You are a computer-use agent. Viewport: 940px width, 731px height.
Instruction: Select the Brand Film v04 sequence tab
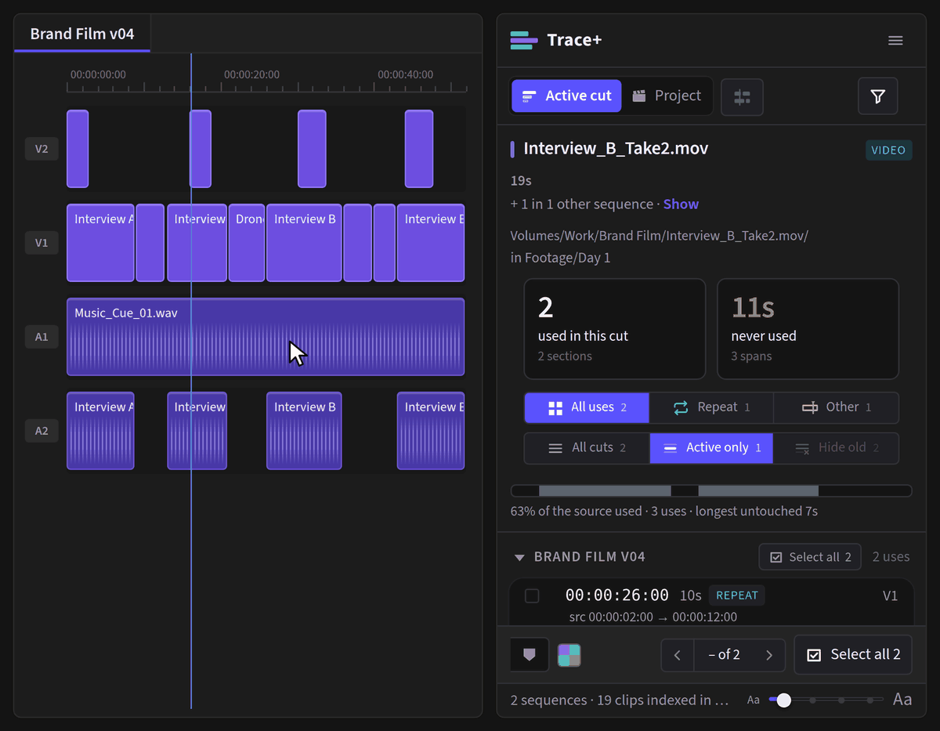click(82, 34)
